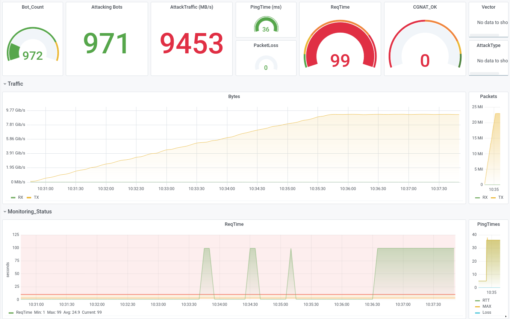This screenshot has height=319, width=510.
Task: Click the Bot_Count gauge value 972
Action: 33,56
